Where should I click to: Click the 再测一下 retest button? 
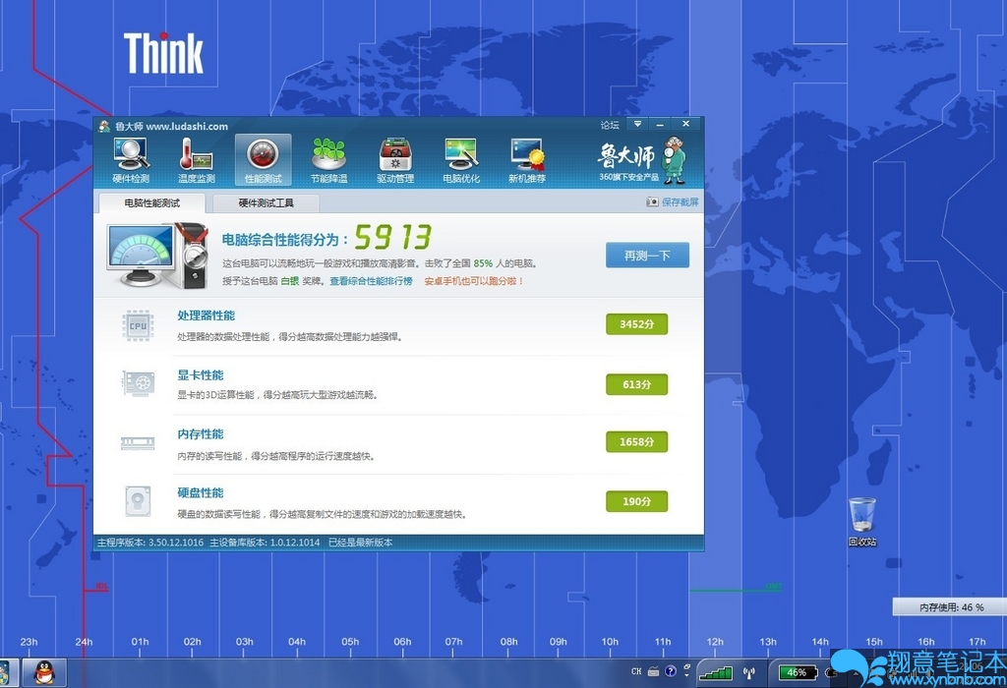pyautogui.click(x=647, y=255)
